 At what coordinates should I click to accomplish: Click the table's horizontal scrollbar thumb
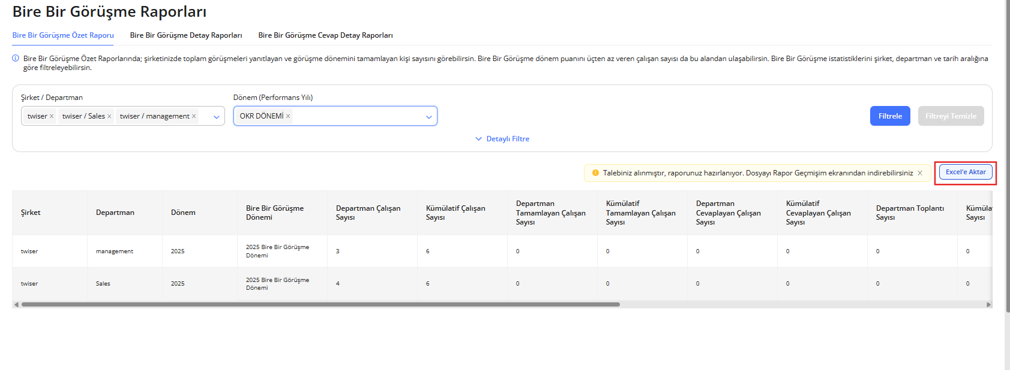pyautogui.click(x=320, y=305)
